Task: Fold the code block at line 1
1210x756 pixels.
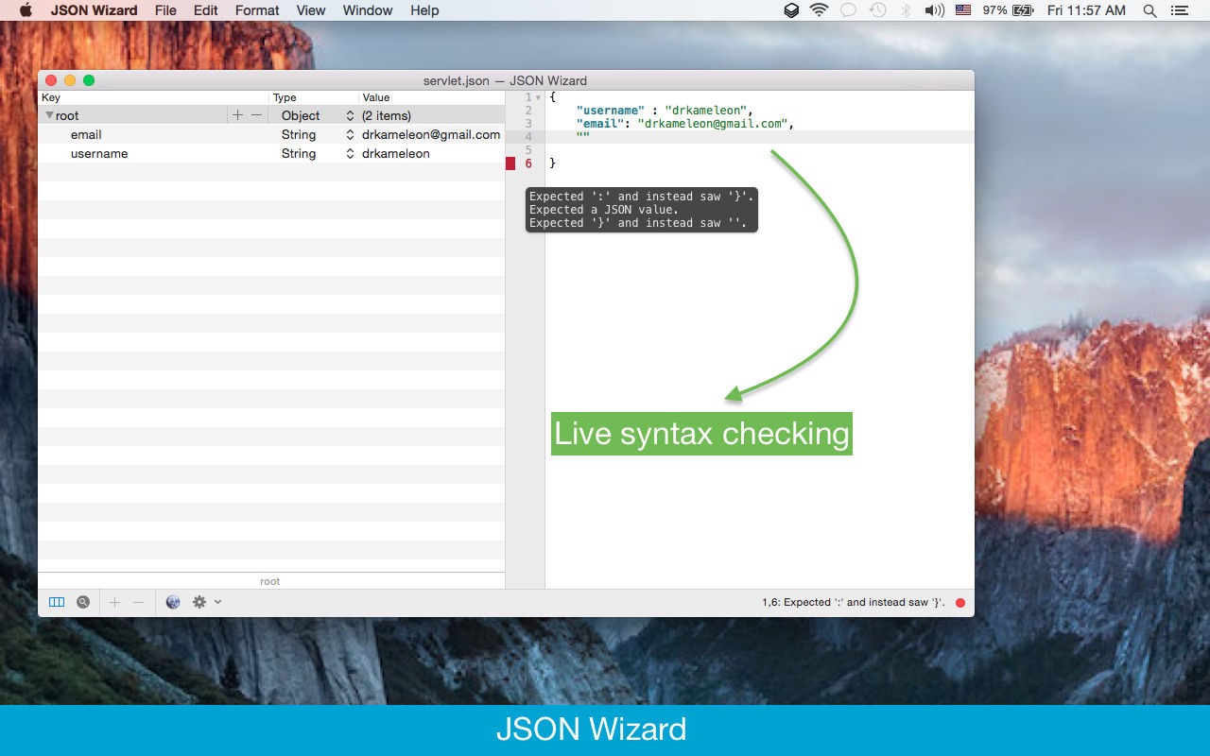Action: [538, 97]
